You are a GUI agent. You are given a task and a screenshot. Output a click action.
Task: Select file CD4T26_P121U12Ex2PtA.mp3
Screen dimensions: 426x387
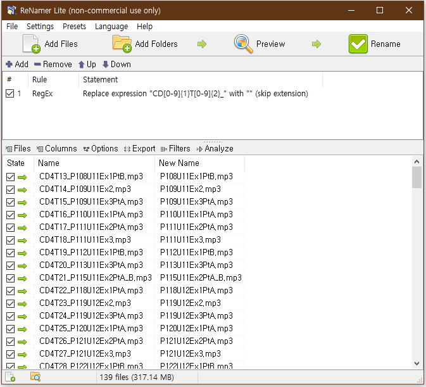[x=91, y=341]
